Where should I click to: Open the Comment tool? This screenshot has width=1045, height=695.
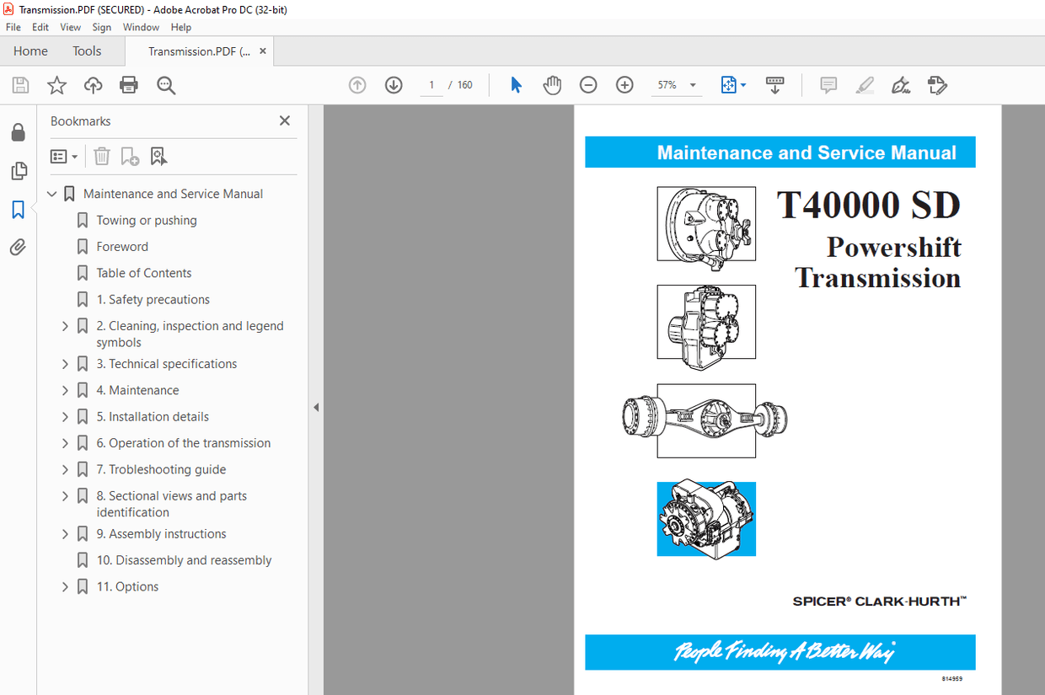[x=828, y=84]
